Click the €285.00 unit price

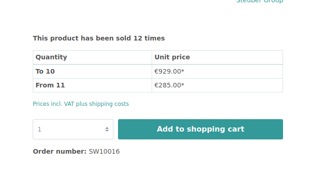click(168, 85)
